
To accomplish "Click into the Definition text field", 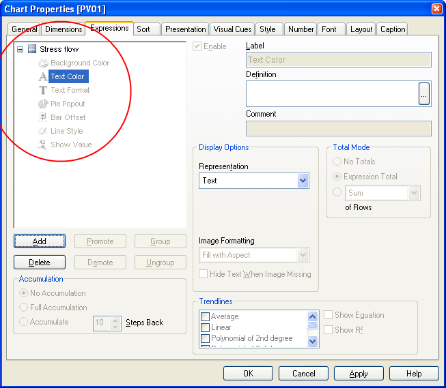I will pyautogui.click(x=332, y=93).
